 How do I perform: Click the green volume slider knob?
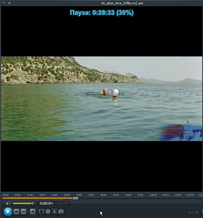[33, 203]
